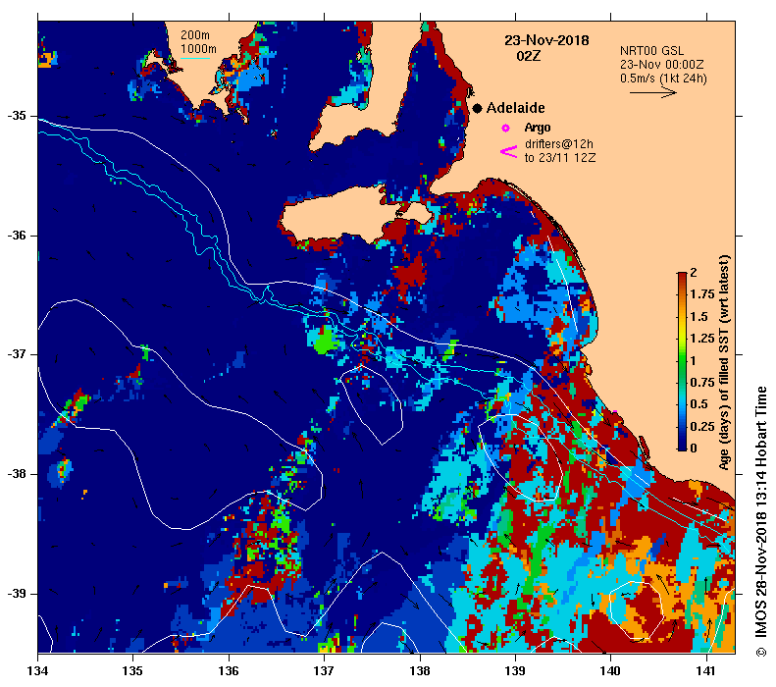Click the longitude label 136
The width and height of the screenshot is (776, 687).
[x=229, y=670]
